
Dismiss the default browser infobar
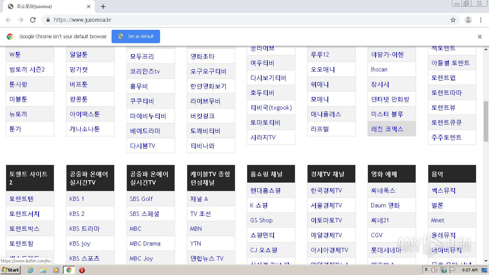click(480, 37)
